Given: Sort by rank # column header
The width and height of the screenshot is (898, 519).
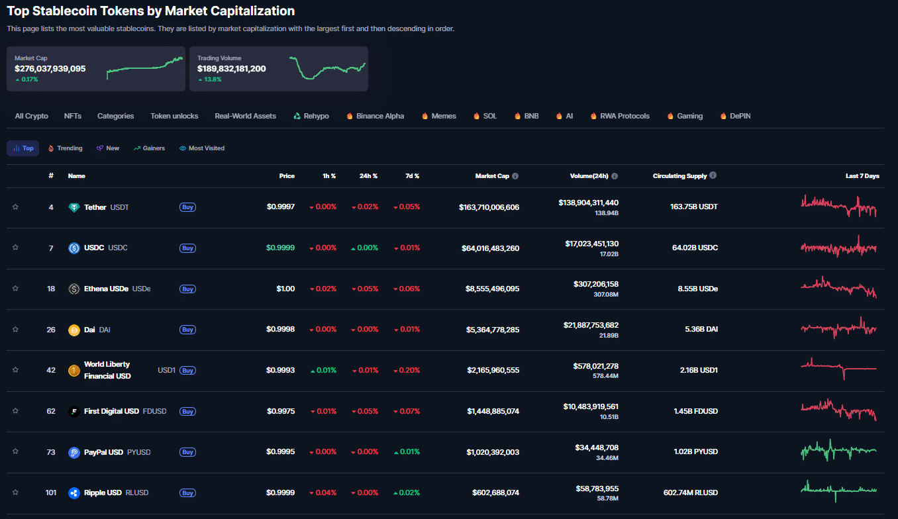Looking at the screenshot, I should click(x=51, y=176).
